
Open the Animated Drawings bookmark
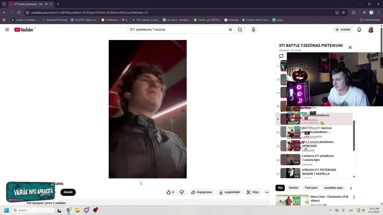pyautogui.click(x=55, y=20)
